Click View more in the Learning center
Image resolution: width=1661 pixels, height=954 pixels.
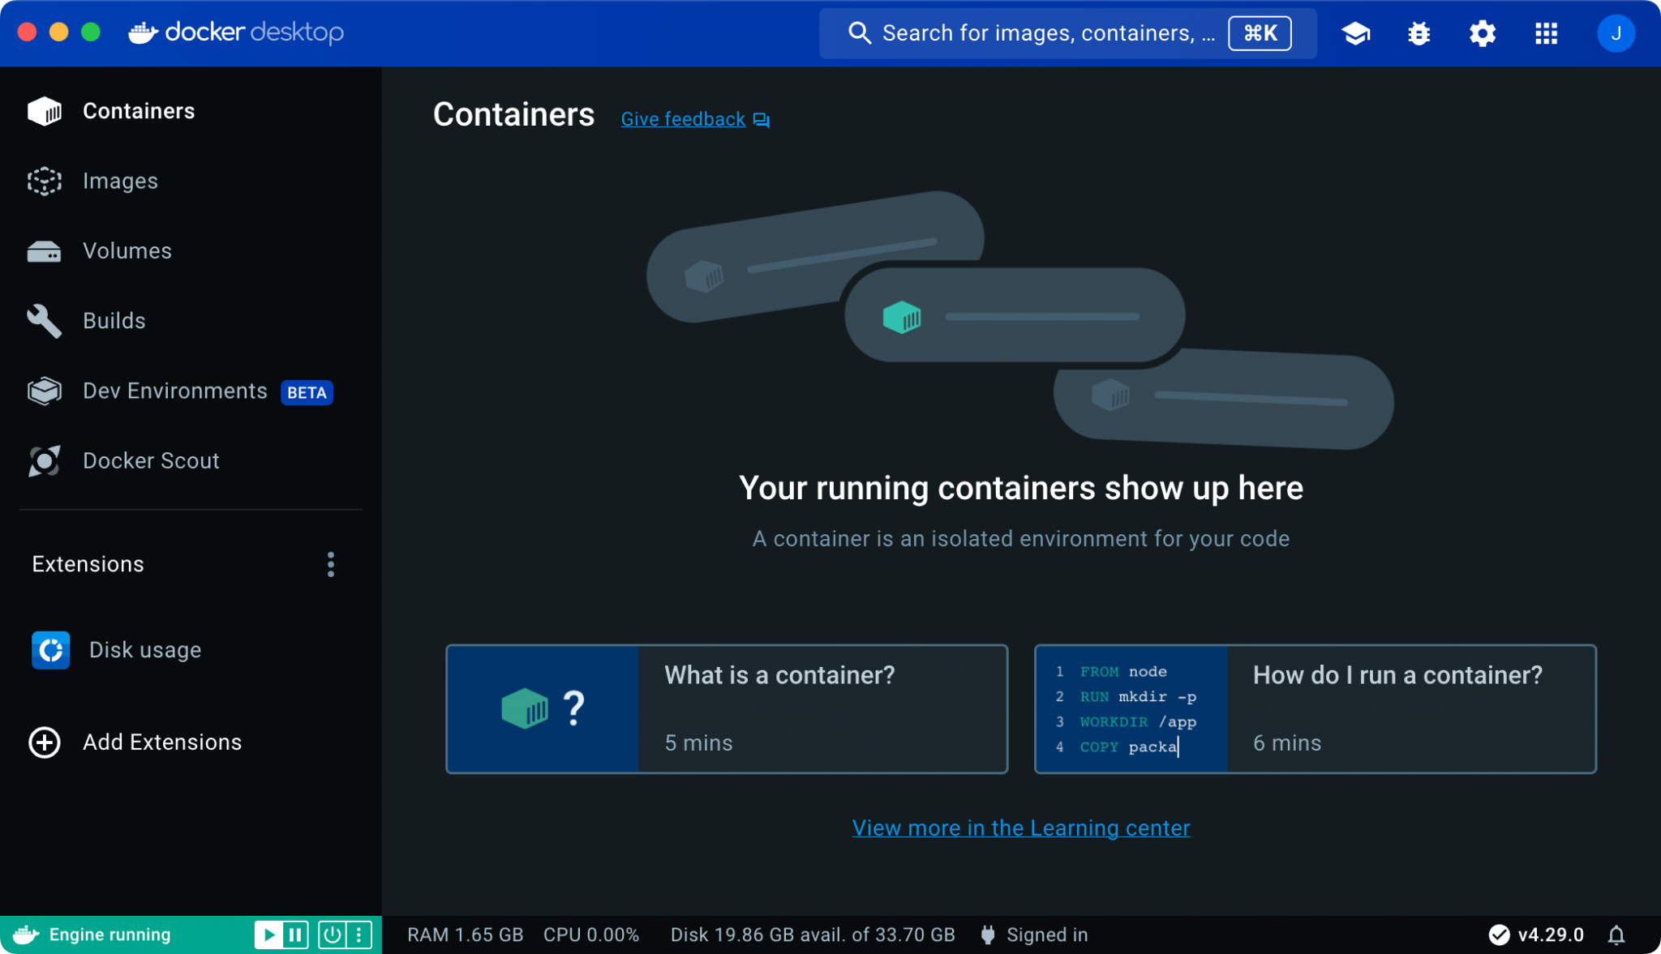pyautogui.click(x=1021, y=828)
